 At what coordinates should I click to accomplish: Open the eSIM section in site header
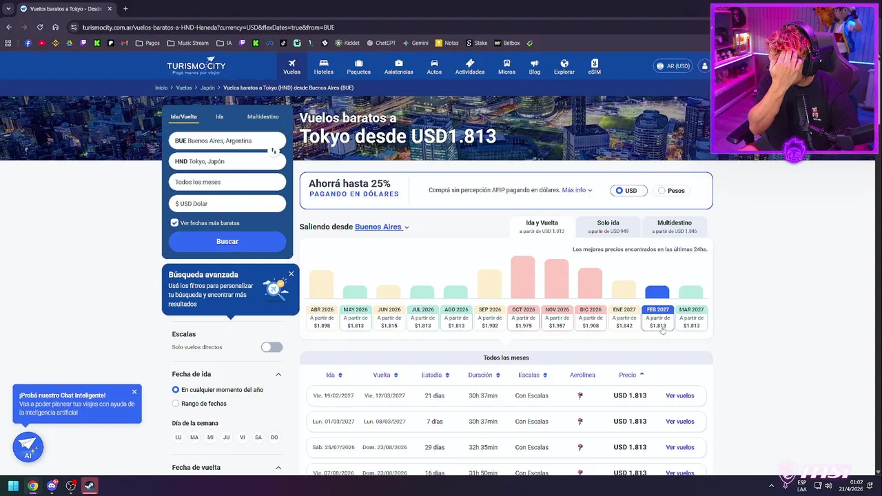pos(594,67)
